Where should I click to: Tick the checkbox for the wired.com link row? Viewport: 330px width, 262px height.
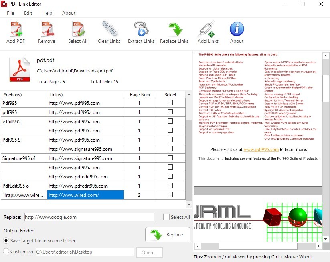tap(170, 195)
